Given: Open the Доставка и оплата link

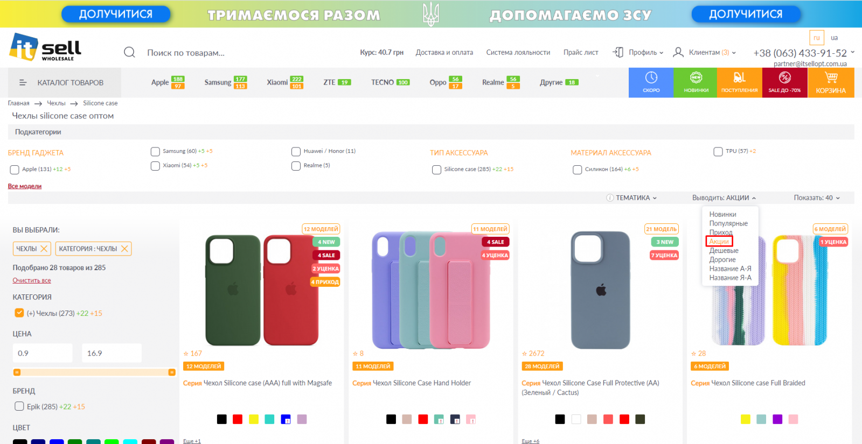Looking at the screenshot, I should click(x=444, y=52).
